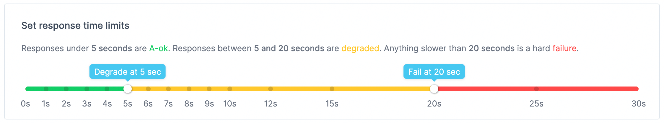Viewport: 664px width, 123px height.
Task: Choose the 15s tick dot on track
Action: click(x=332, y=89)
